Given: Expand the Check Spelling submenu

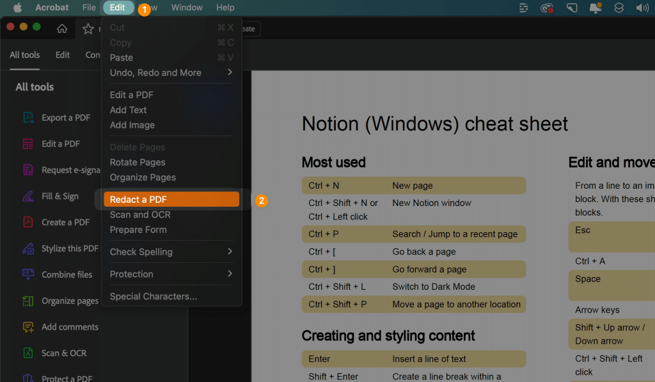Looking at the screenshot, I should tap(171, 252).
